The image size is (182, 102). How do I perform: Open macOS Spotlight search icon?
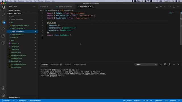coord(173,1)
